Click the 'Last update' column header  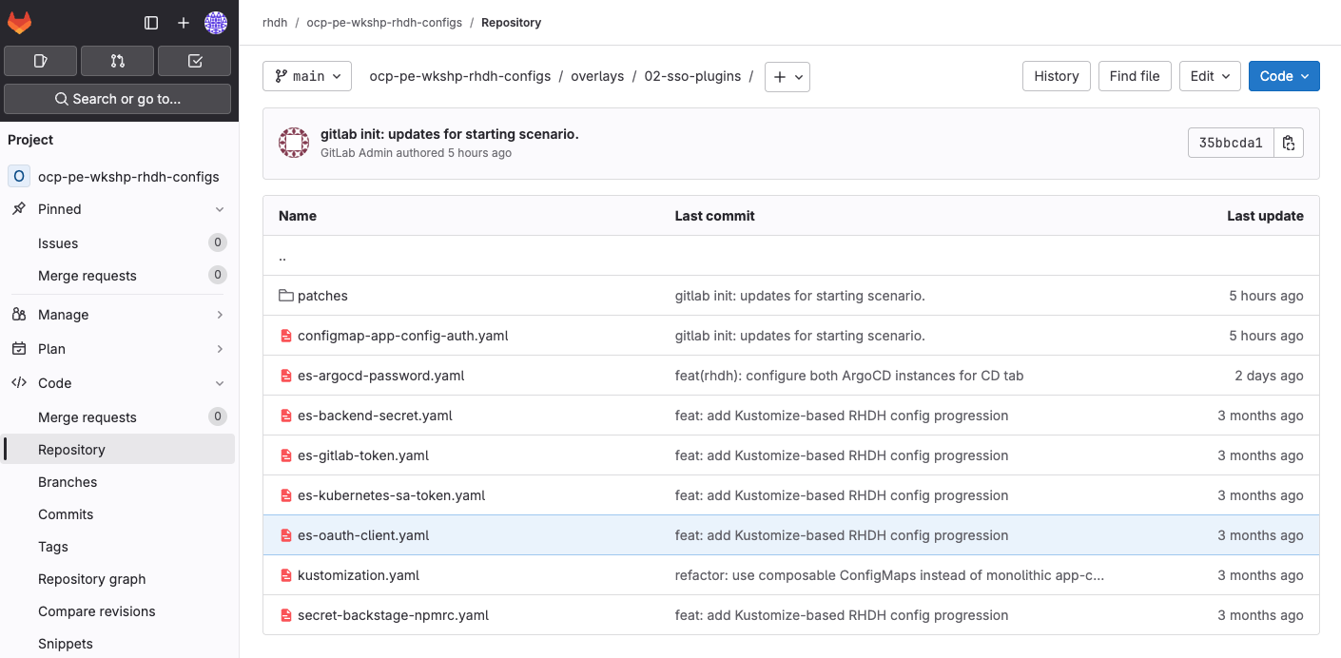point(1265,216)
